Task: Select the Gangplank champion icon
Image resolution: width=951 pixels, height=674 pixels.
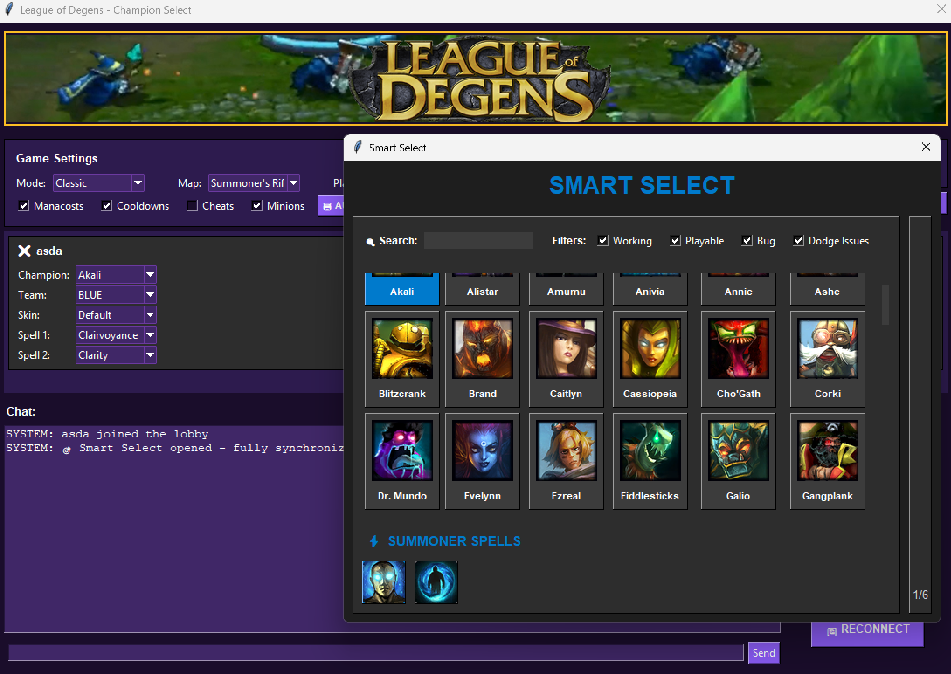Action: pyautogui.click(x=827, y=450)
